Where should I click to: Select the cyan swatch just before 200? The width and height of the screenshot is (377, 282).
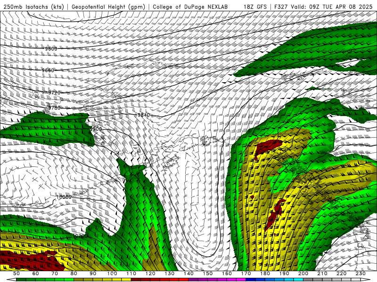pyautogui.click(x=298, y=280)
